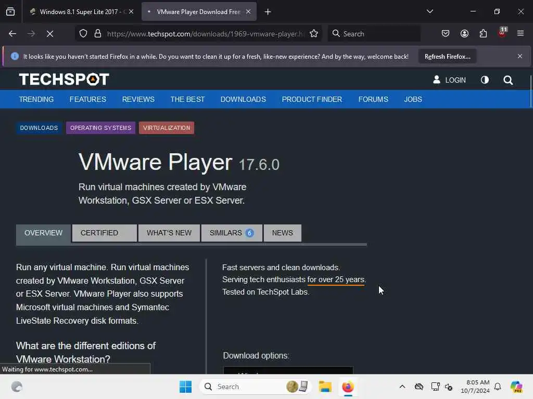The height and width of the screenshot is (399, 533).
Task: Click the OPERATING SYSTEMS tag
Action: 100,128
